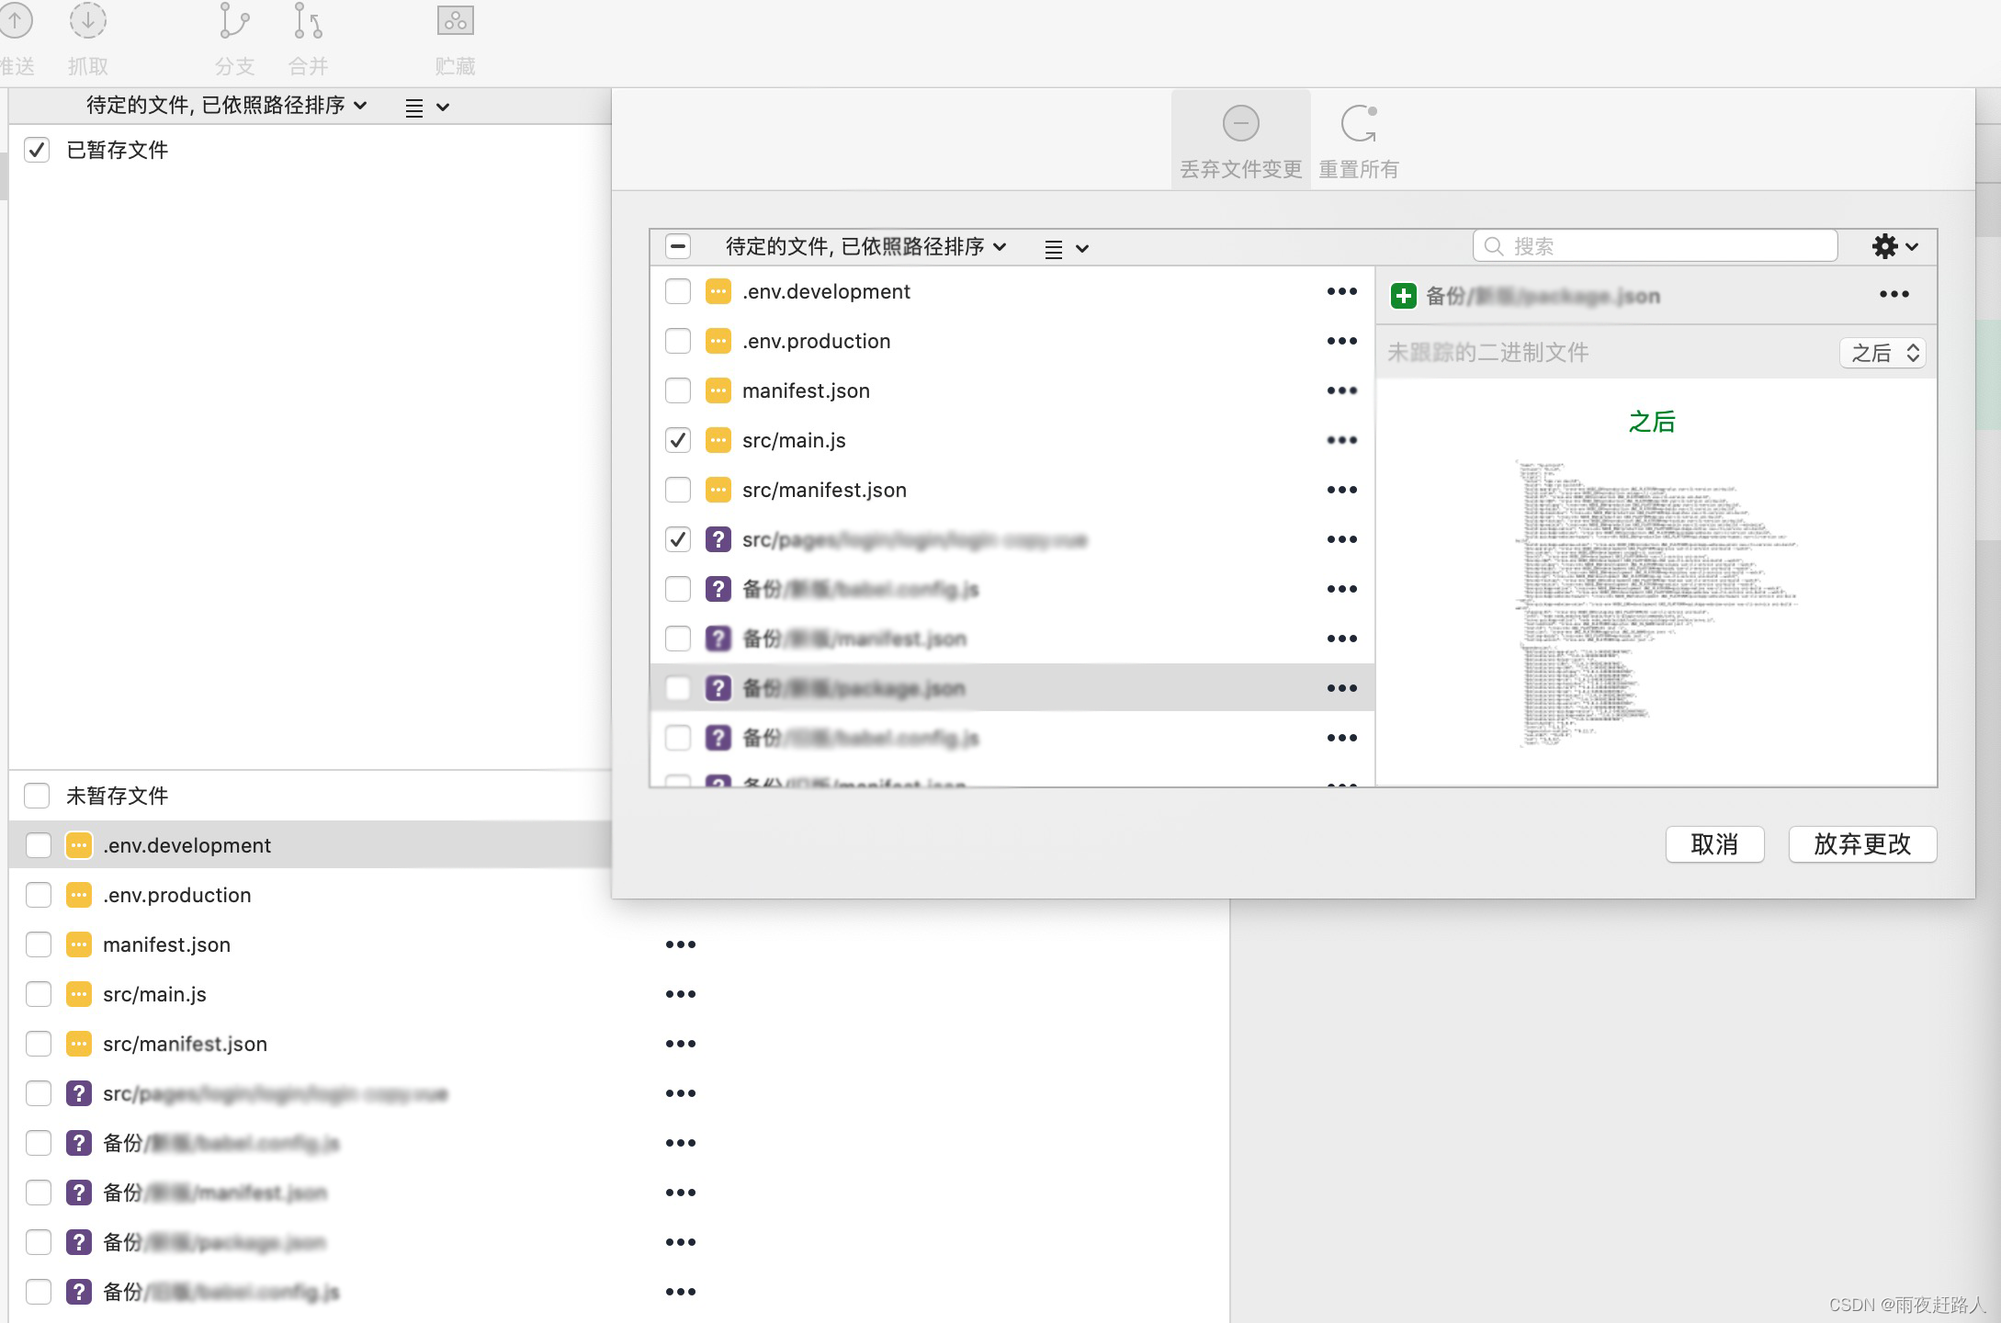Open the 待定的文件 sort dropdown in dialog

click(866, 246)
